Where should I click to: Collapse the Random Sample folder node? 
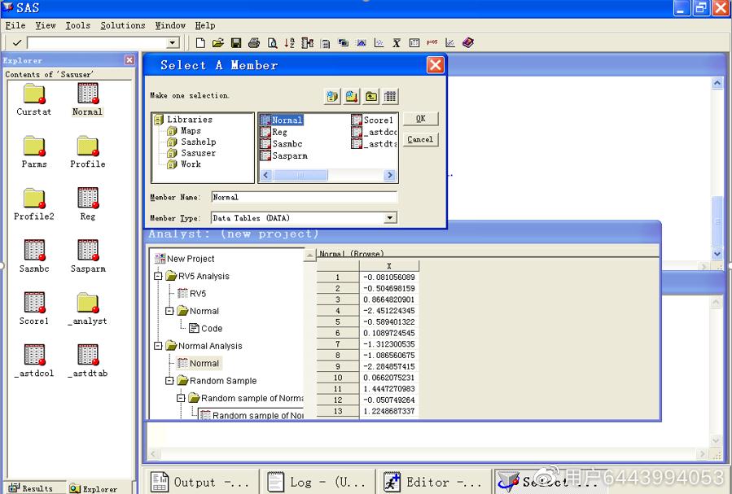[x=170, y=381]
